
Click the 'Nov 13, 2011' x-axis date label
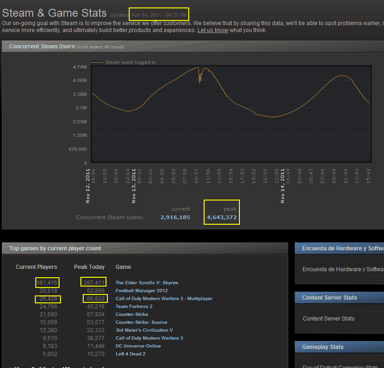(134, 186)
